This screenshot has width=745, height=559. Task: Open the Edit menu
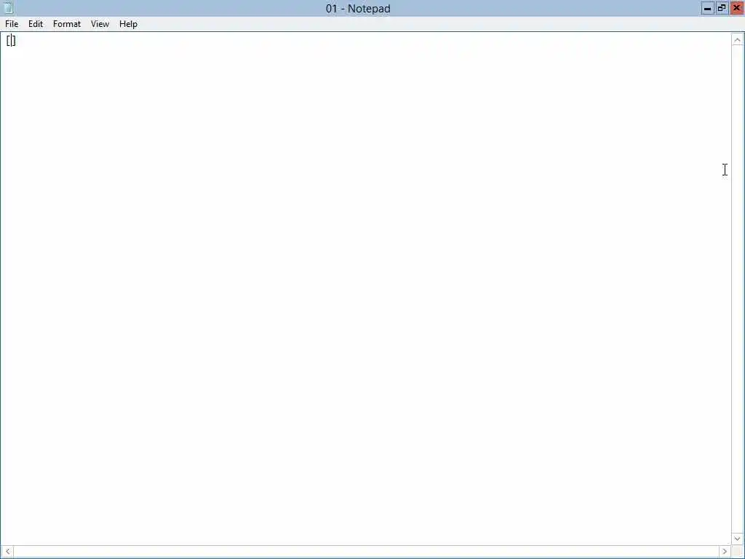(36, 24)
